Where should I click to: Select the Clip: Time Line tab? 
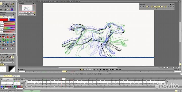coord(8,76)
